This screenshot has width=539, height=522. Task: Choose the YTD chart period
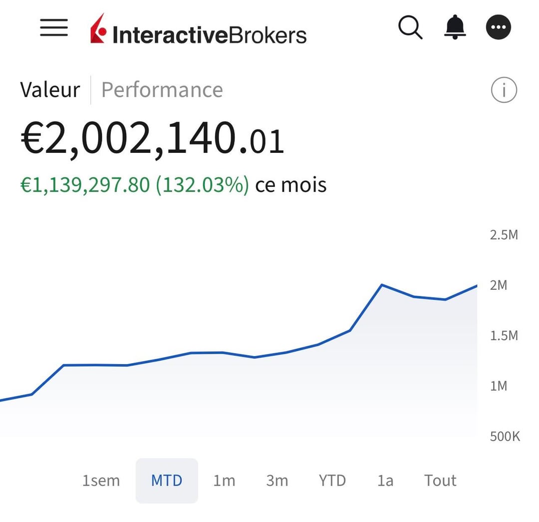[x=332, y=481]
